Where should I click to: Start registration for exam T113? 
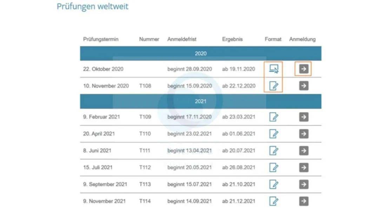[304, 184]
